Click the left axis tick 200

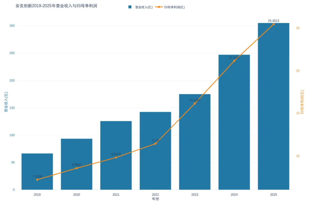(12, 80)
